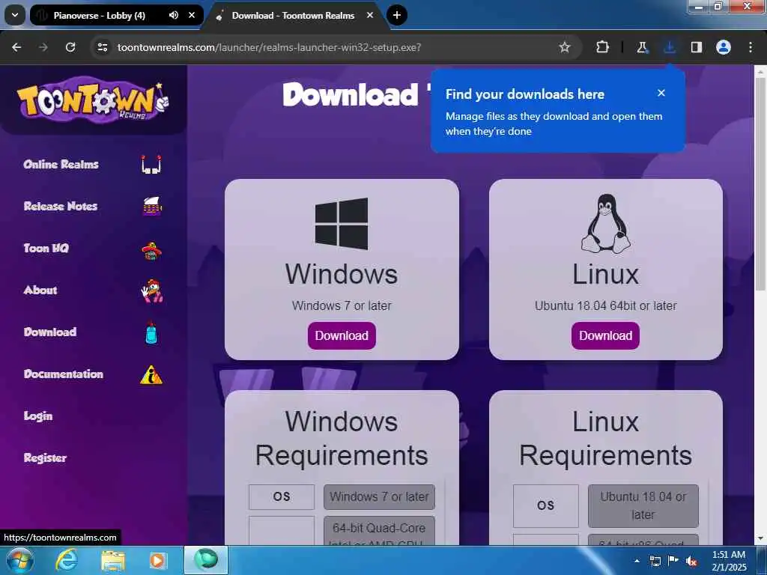767x575 pixels.
Task: Open the Release Notes sidebar link
Action: (60, 207)
